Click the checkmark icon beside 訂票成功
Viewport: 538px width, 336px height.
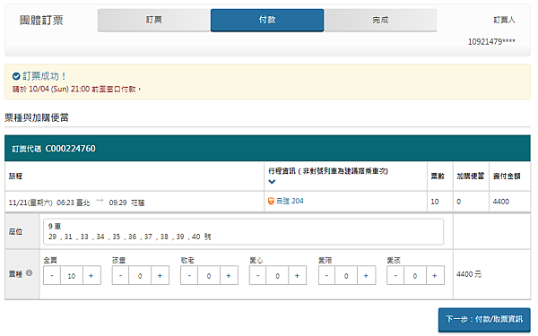click(x=16, y=76)
